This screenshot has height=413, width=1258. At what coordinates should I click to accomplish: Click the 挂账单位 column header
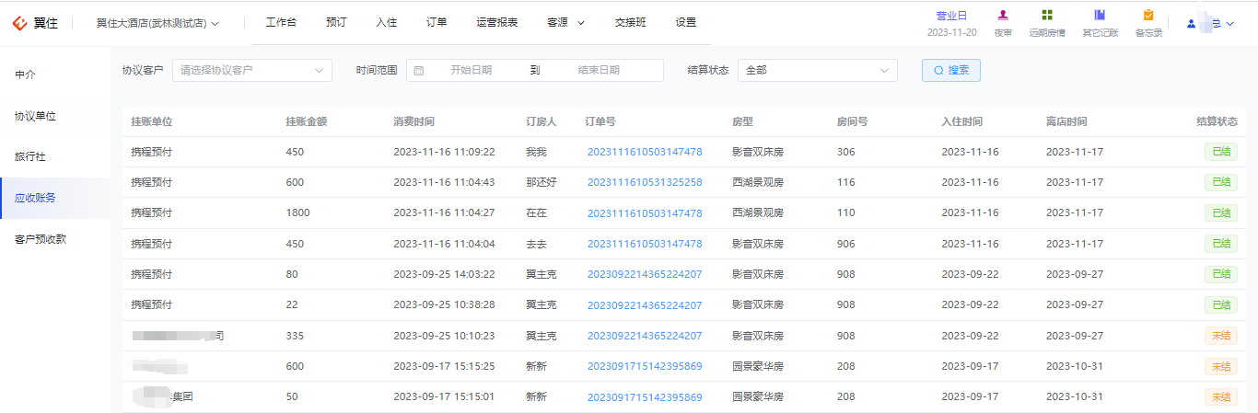[x=152, y=121]
